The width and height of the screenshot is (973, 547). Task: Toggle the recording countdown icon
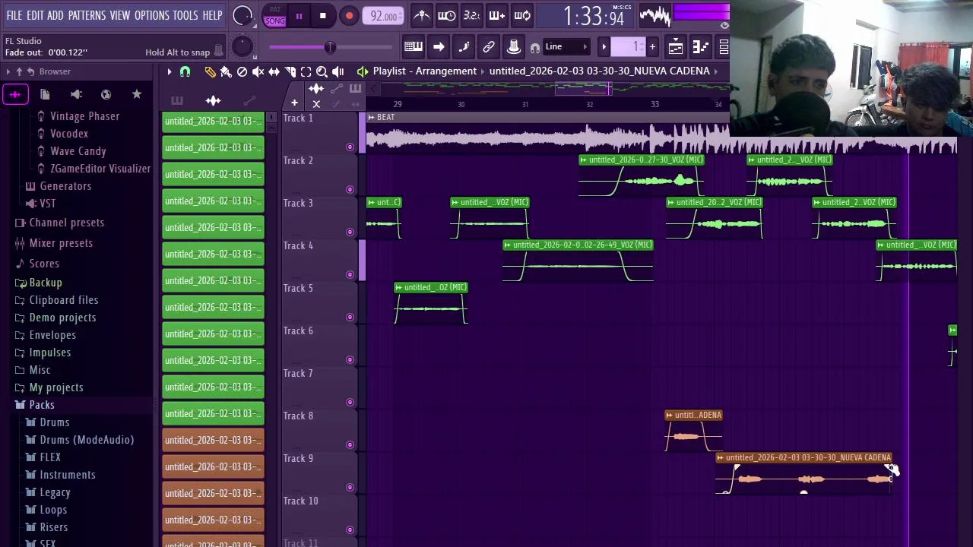472,15
